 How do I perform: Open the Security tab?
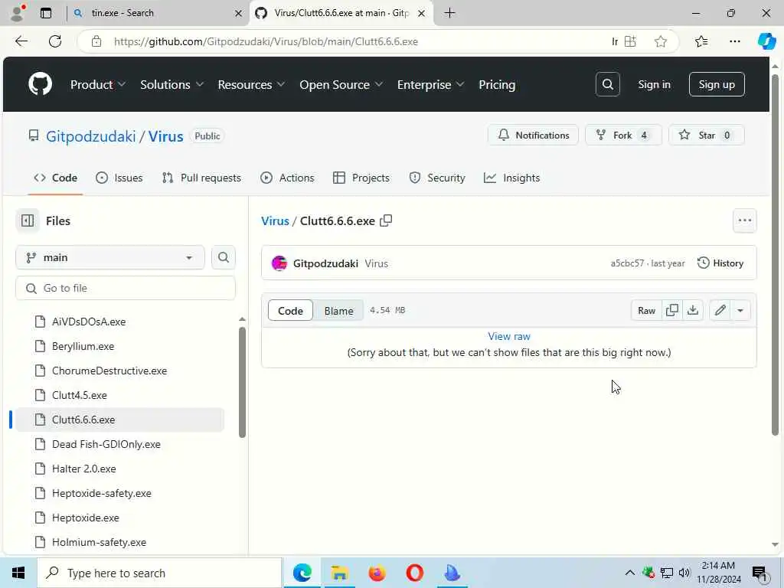coord(437,178)
